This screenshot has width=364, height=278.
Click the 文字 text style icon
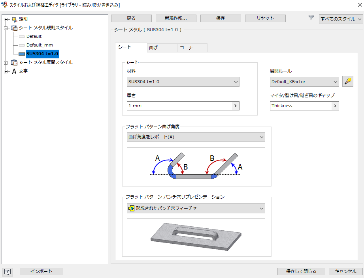point(14,71)
